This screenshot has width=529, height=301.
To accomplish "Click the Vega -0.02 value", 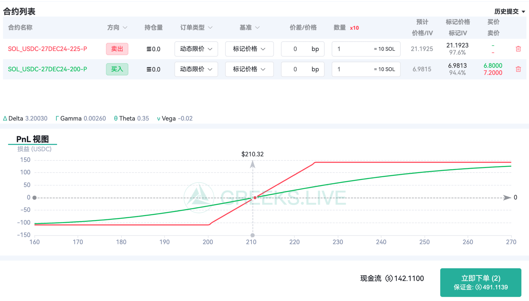I will (185, 119).
